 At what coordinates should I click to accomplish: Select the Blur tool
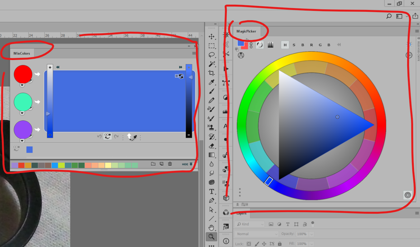coord(212,164)
